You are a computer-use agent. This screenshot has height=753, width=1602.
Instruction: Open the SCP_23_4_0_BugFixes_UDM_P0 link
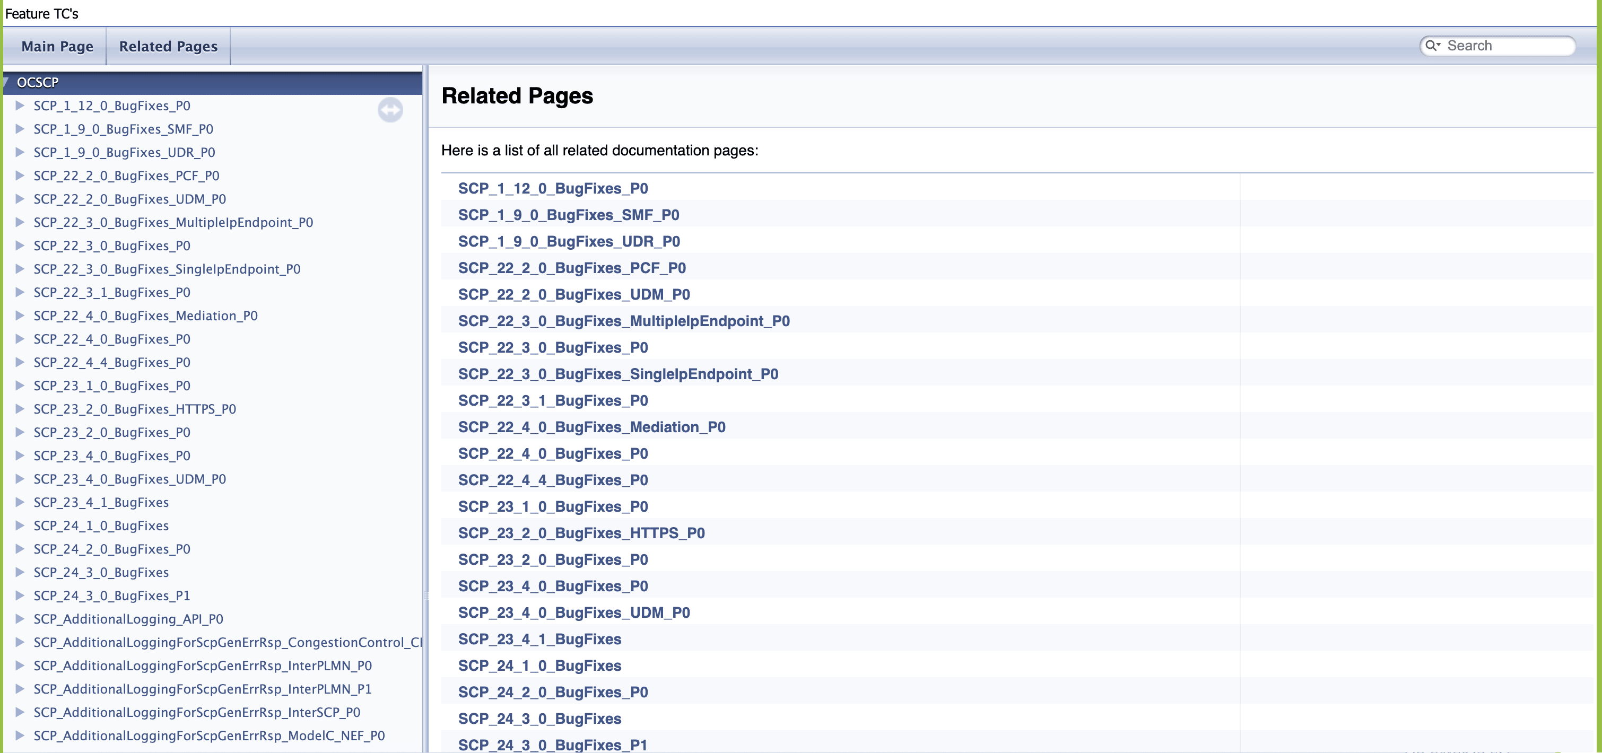(574, 612)
